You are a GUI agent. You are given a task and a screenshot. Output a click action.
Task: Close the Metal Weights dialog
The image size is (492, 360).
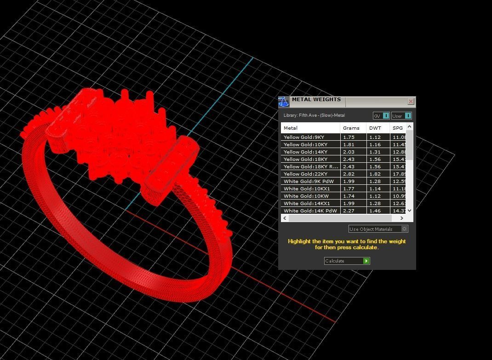(x=411, y=101)
